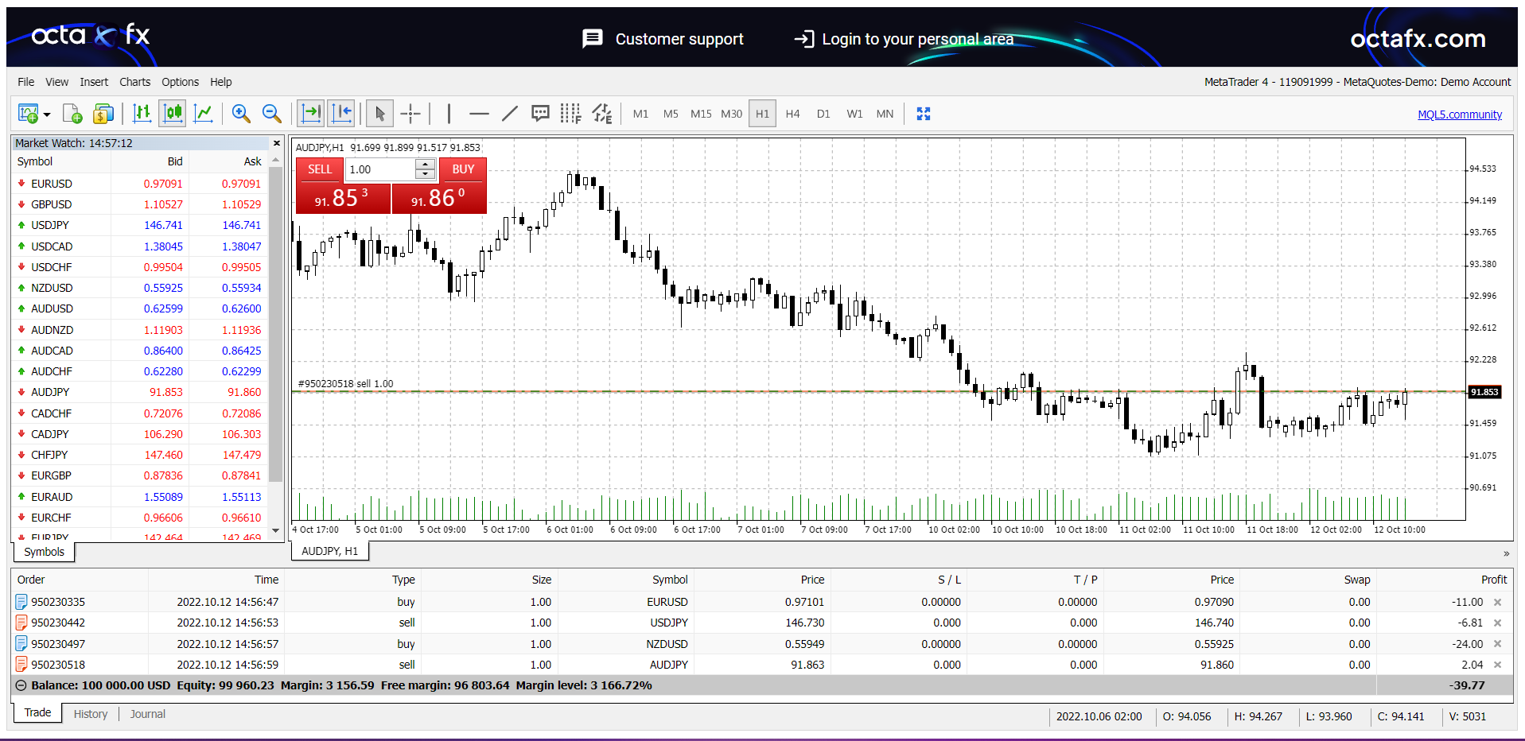The width and height of the screenshot is (1525, 741).
Task: Select the Fibonacci retracement tool
Action: (x=570, y=114)
